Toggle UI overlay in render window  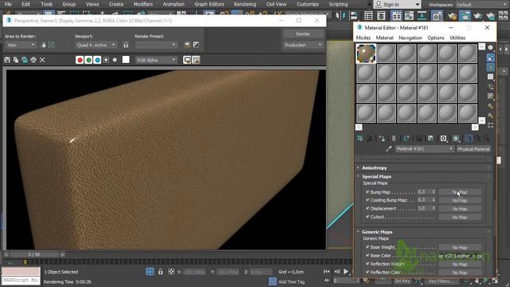[187, 60]
